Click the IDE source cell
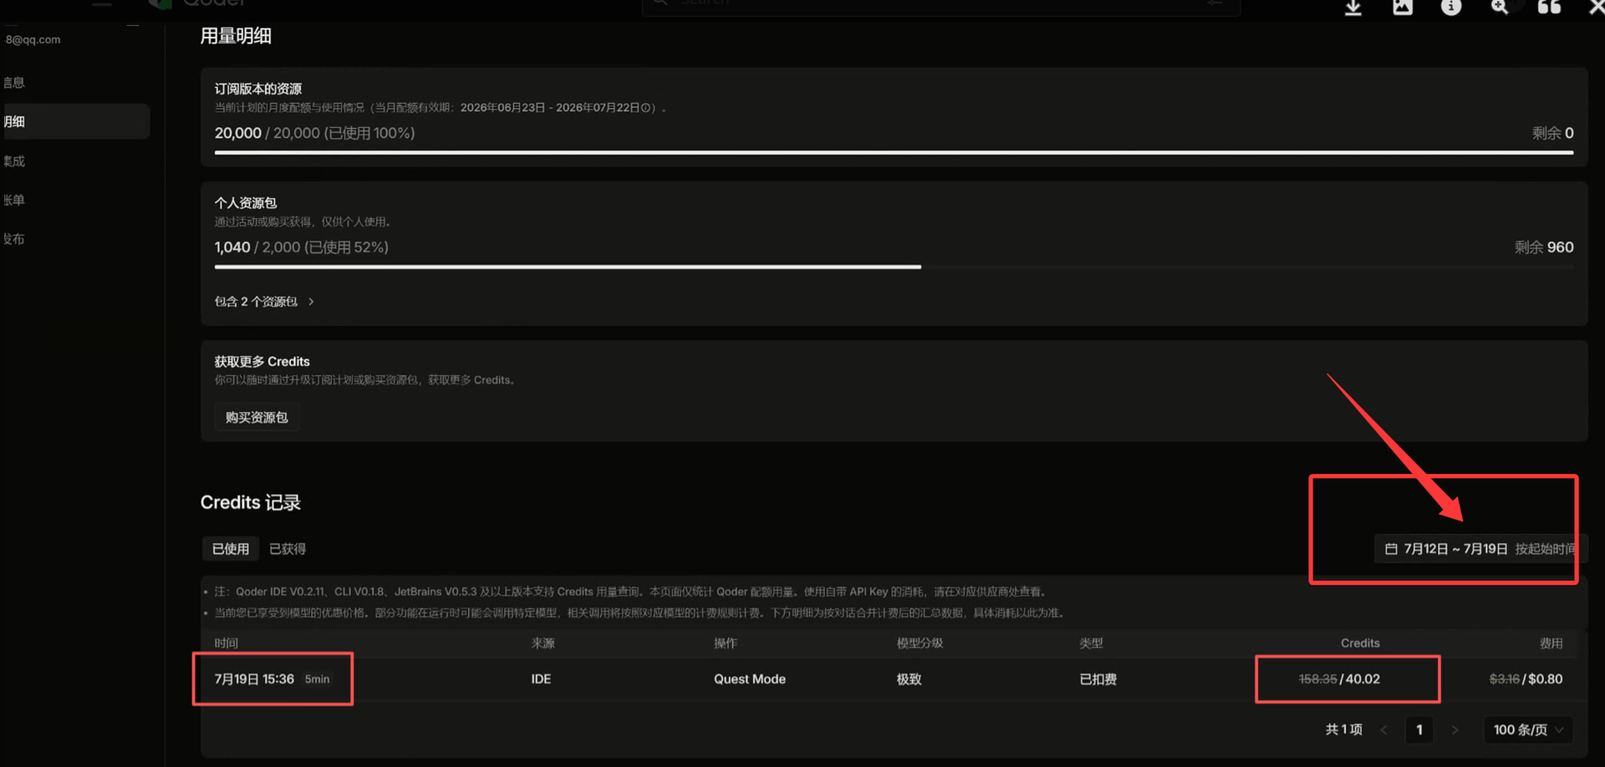This screenshot has height=767, width=1605. click(x=541, y=679)
